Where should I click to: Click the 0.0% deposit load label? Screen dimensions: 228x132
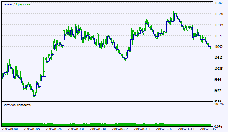[218, 127]
